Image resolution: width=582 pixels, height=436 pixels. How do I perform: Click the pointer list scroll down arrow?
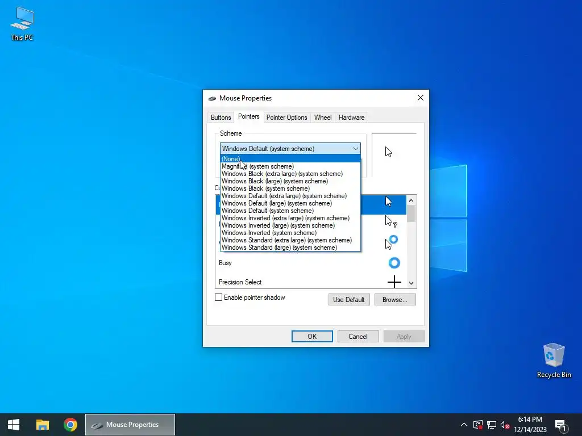(411, 283)
